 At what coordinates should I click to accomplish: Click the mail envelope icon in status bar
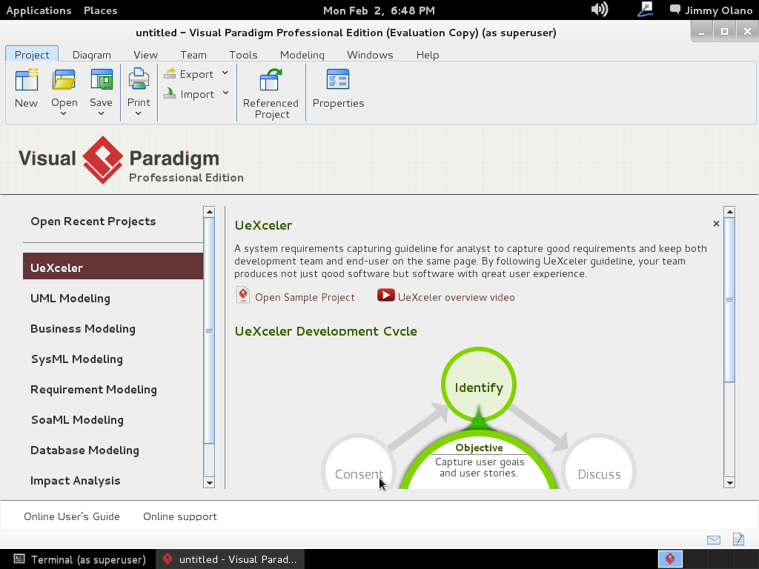(x=714, y=540)
